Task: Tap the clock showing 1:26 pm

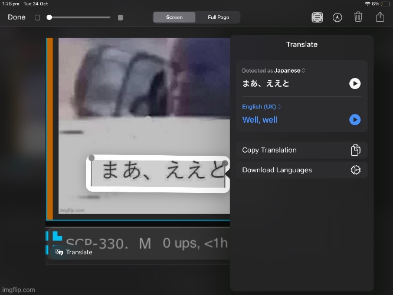Action: click(x=11, y=4)
